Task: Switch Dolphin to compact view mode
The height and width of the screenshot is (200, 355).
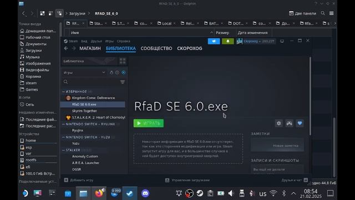Action: pos(50,13)
